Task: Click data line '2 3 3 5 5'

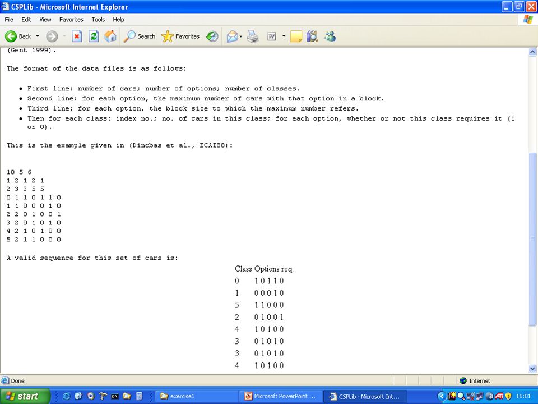Action: [25, 189]
